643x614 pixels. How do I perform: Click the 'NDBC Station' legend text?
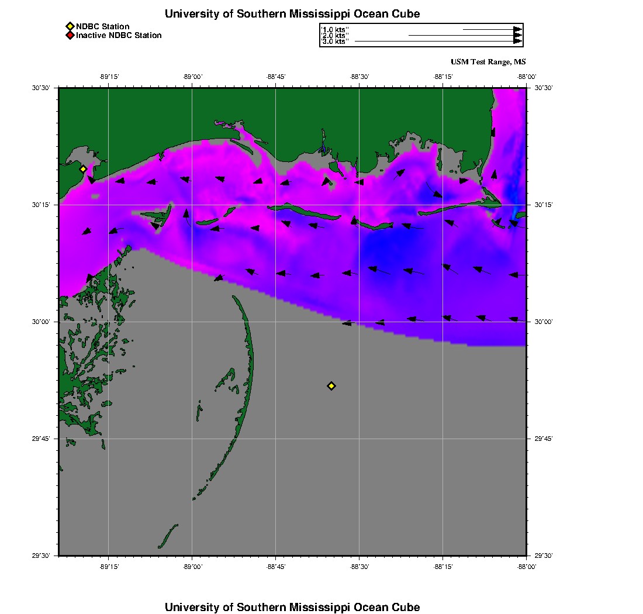point(103,26)
